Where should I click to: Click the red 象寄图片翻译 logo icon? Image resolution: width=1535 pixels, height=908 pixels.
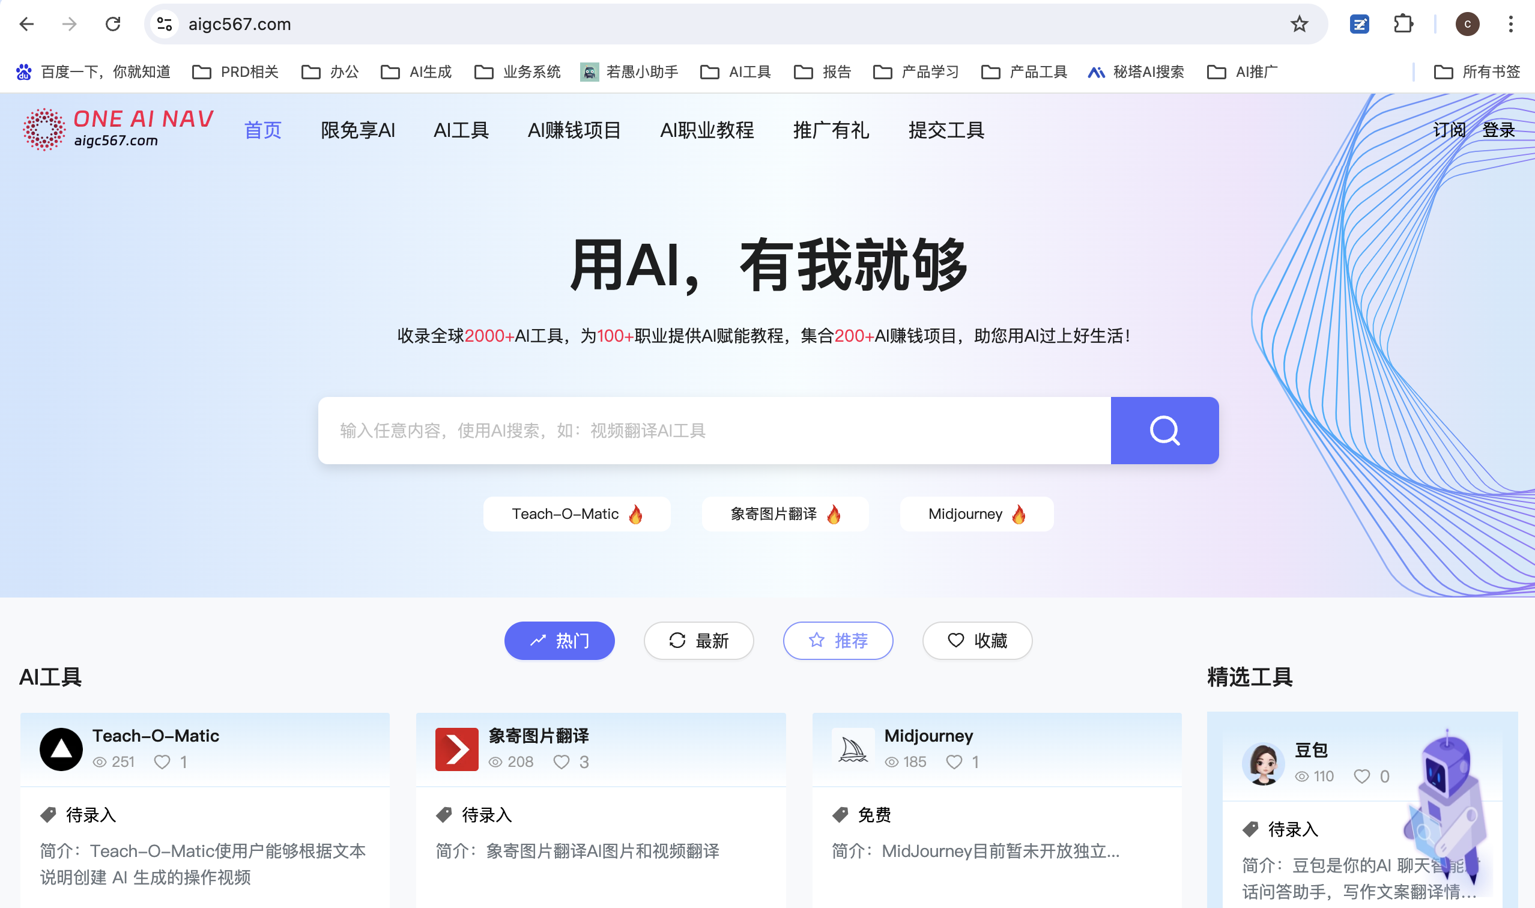[456, 749]
